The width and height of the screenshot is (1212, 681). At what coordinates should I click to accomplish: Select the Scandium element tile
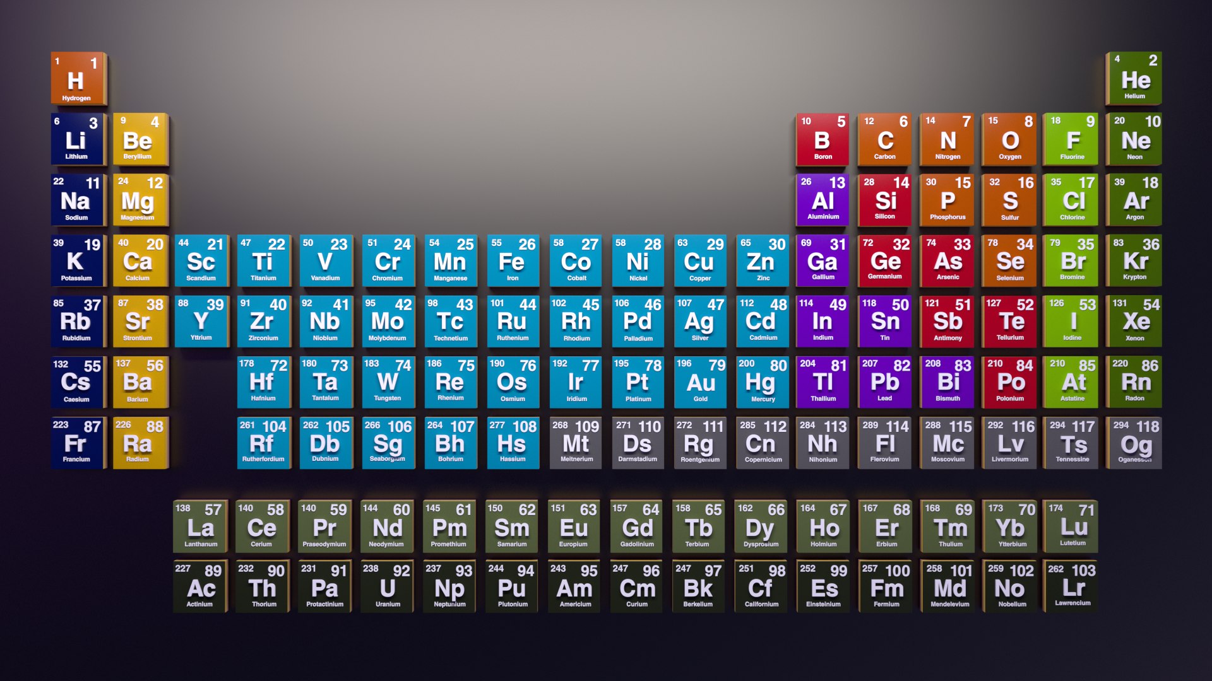[x=201, y=261]
